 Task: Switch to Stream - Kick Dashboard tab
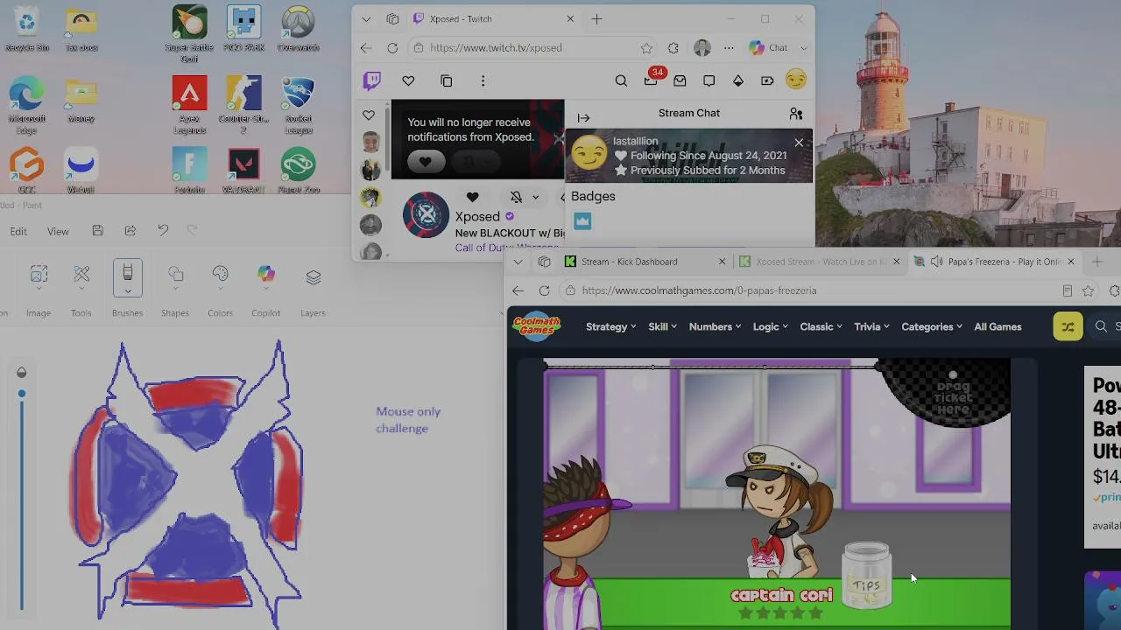point(645,262)
